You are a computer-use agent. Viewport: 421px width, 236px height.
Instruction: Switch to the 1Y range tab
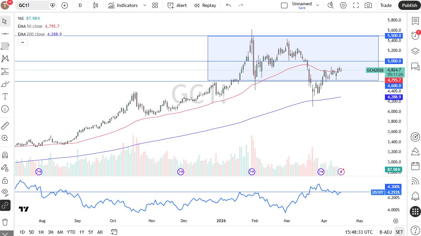pyautogui.click(x=82, y=232)
